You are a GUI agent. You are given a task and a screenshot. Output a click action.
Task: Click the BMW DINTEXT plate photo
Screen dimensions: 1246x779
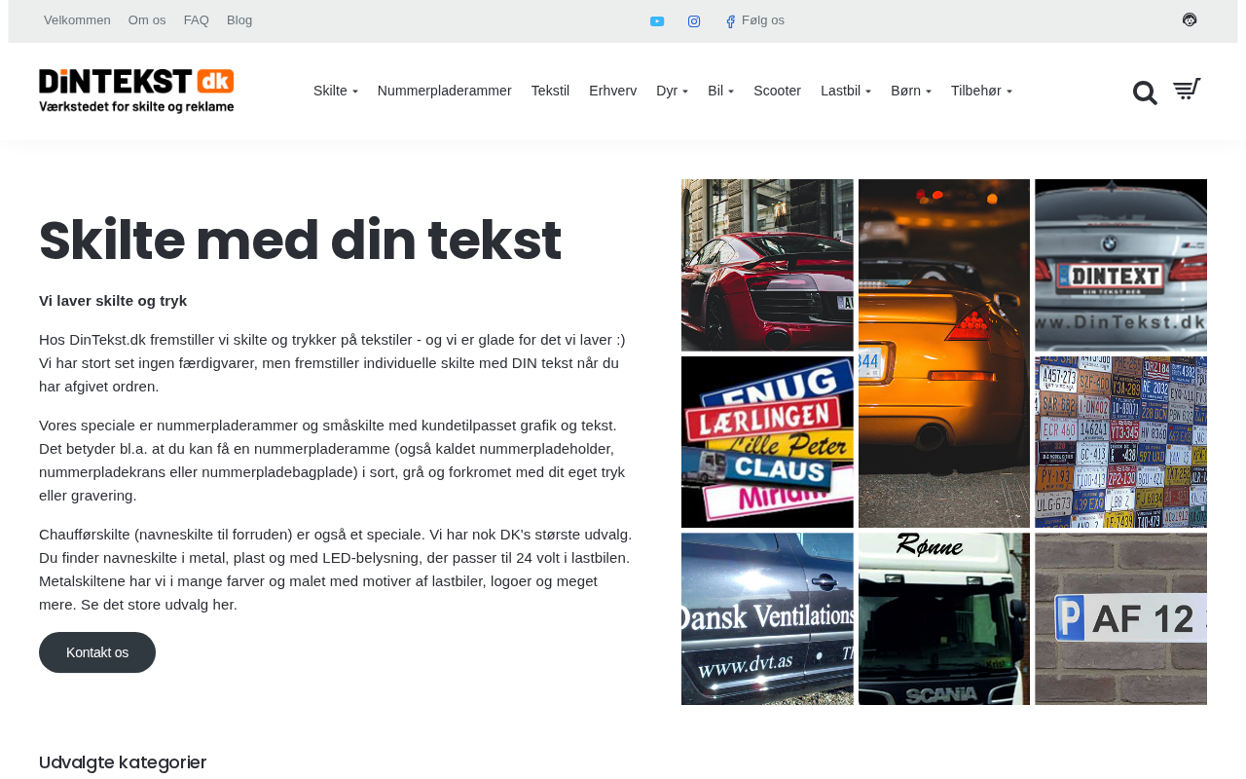pos(1120,265)
